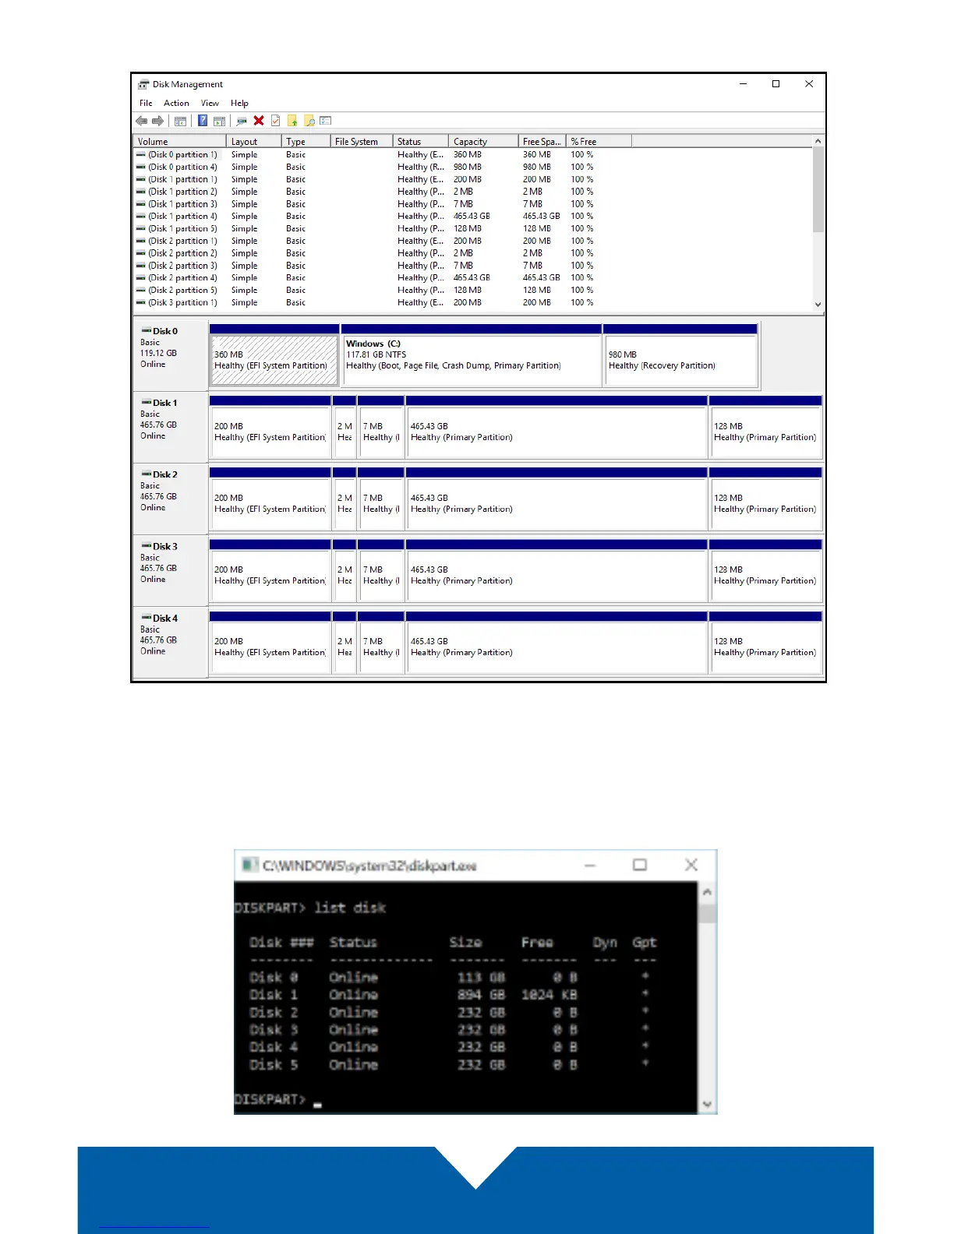Screen dimensions: 954x1234
Task: Select volume row (Disk 1 partition 5)
Action: point(473,228)
